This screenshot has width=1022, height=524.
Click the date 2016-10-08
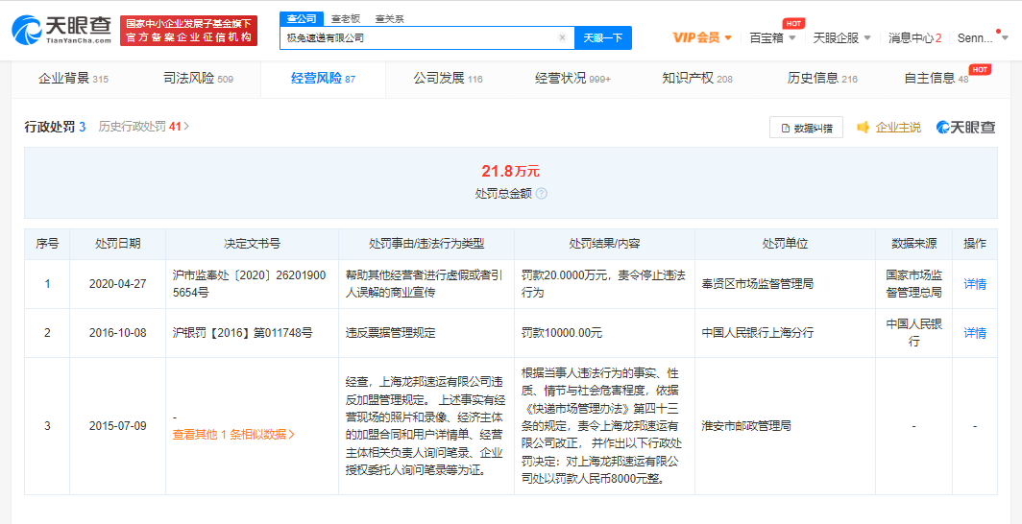click(117, 333)
